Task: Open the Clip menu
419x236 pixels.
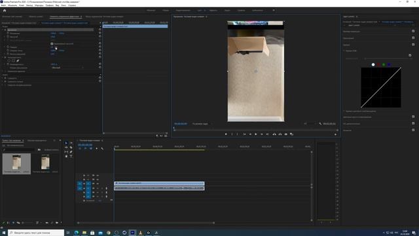Action: pos(22,5)
